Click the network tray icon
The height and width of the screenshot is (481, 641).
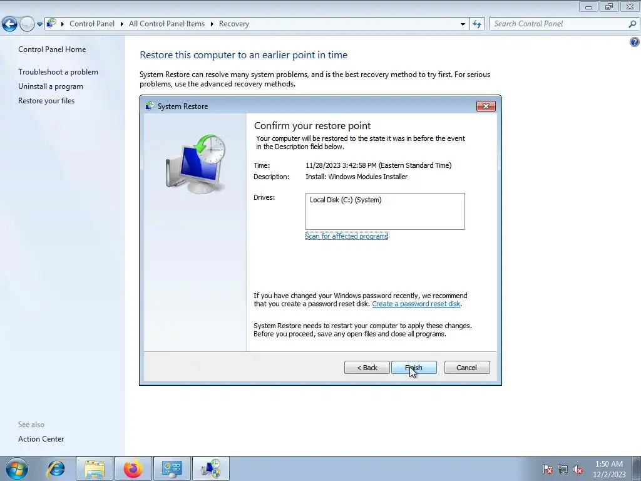click(x=563, y=469)
